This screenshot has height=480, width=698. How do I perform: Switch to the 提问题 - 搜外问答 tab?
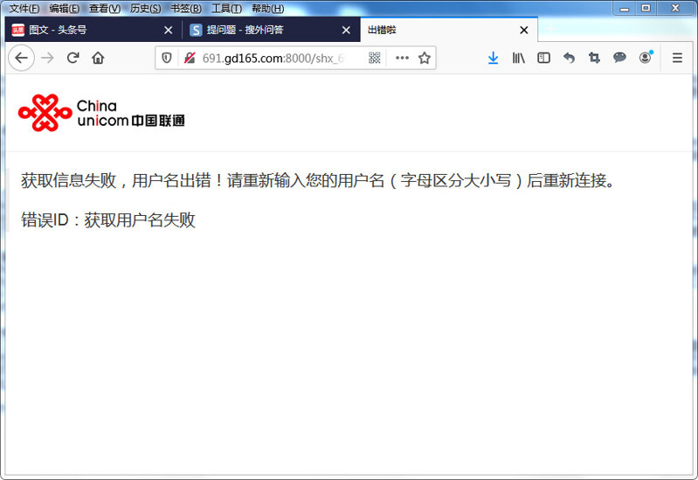tap(271, 30)
